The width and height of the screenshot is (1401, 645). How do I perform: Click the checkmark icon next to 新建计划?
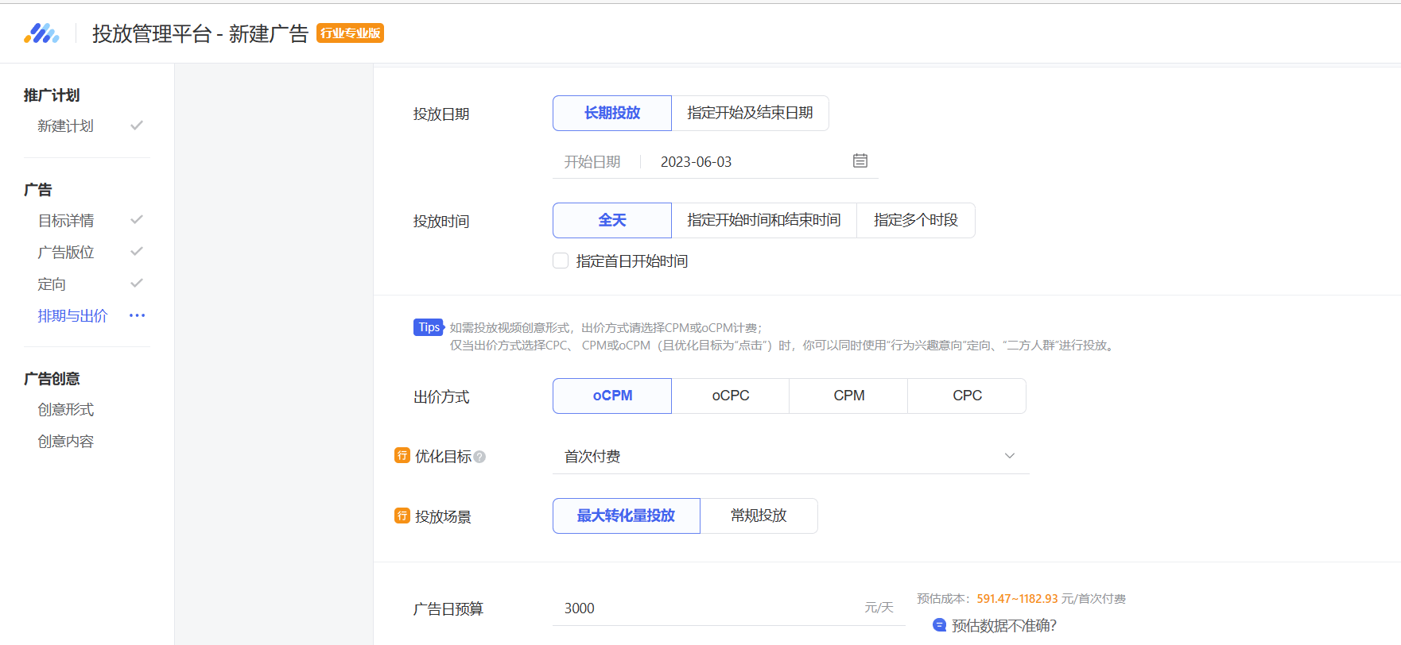coord(137,126)
